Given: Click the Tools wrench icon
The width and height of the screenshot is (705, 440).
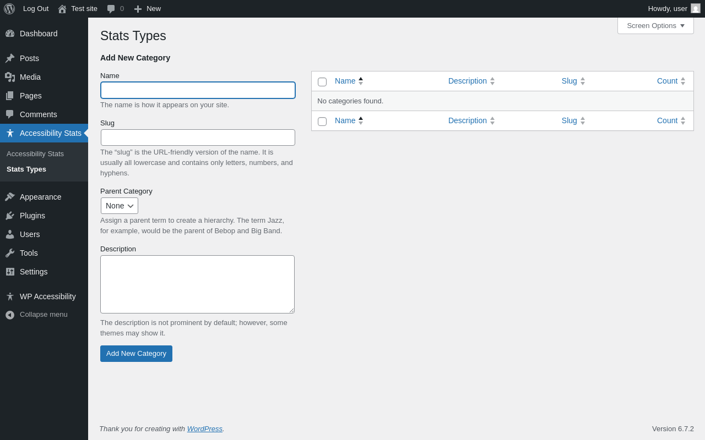Looking at the screenshot, I should tap(10, 253).
